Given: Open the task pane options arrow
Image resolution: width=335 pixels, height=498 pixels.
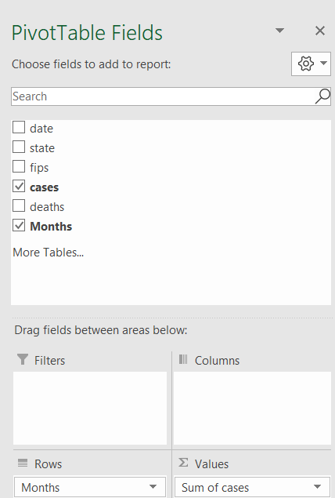Looking at the screenshot, I should click(x=279, y=31).
